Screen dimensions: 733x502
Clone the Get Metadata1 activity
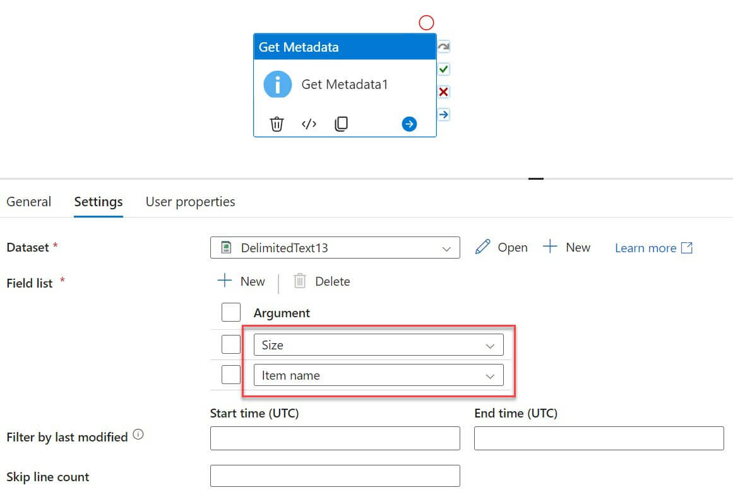[341, 124]
